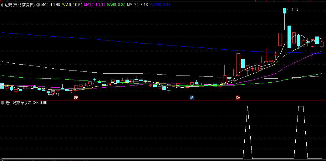The width and height of the screenshot is (326, 161).
Task: Open the dropdown beside 老牛吃嫩草(72) indicator
Action: click(3, 102)
